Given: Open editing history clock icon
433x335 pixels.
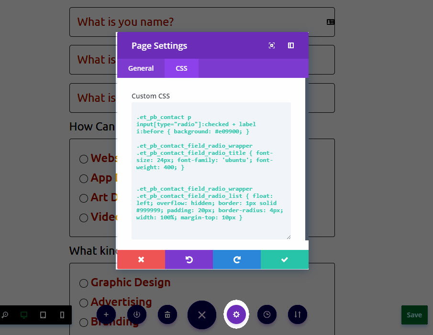Looking at the screenshot, I should pos(267,314).
